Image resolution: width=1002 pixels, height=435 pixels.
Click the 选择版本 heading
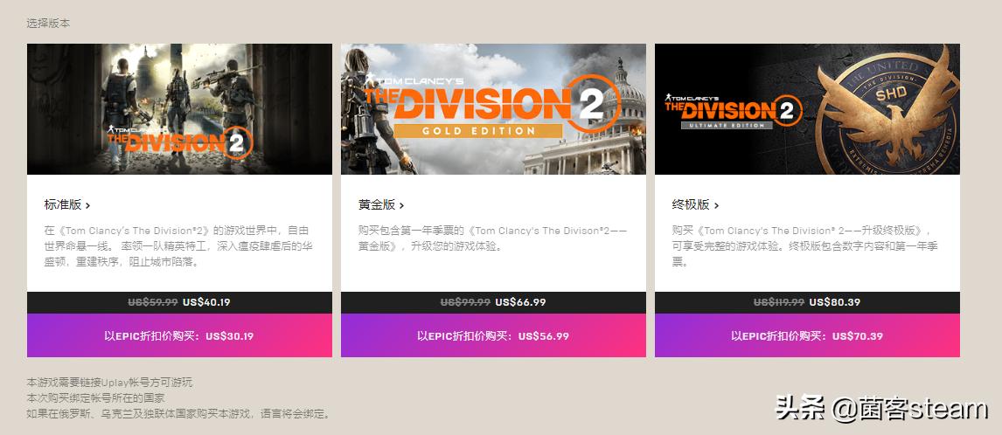coord(48,23)
